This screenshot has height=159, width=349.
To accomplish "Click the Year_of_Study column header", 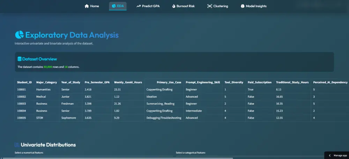I will tap(71, 82).
